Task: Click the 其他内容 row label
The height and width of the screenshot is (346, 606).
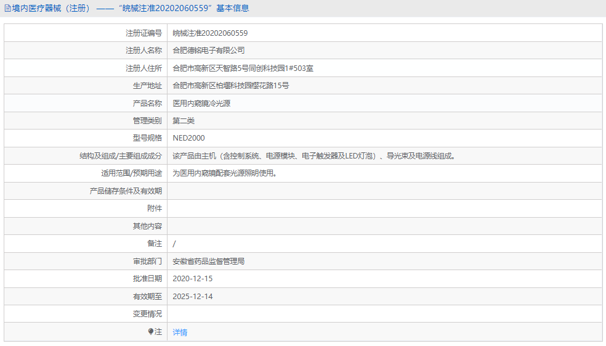Action: [147, 226]
